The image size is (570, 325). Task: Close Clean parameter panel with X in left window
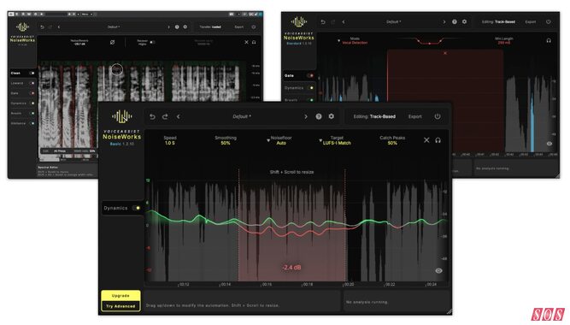[x=246, y=42]
